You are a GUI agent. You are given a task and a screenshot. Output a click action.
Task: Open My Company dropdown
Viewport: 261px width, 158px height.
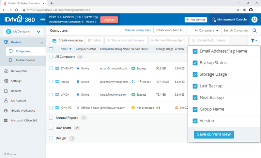pyautogui.click(x=23, y=31)
